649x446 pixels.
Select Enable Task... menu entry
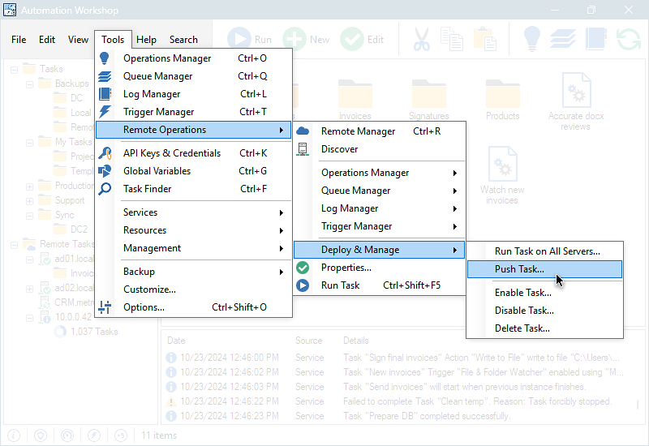[x=544, y=293]
